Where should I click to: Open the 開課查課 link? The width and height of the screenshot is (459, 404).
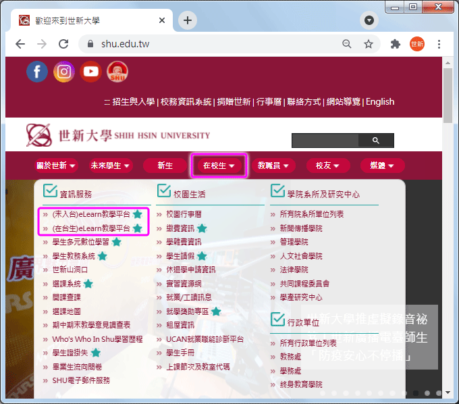click(x=66, y=298)
